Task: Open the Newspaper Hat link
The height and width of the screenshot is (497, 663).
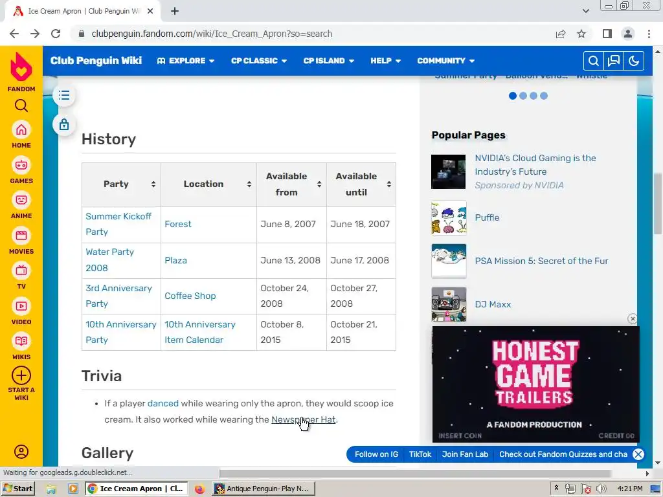Action: coord(303,419)
